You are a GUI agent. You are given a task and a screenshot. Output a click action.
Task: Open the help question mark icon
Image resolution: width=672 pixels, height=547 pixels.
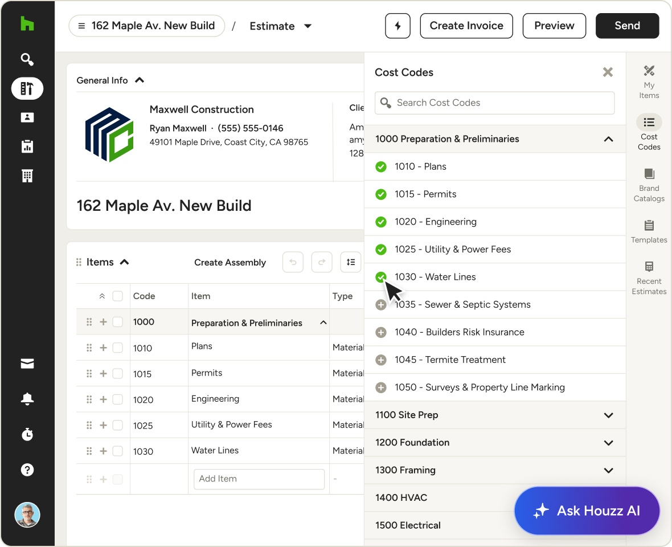tap(27, 470)
